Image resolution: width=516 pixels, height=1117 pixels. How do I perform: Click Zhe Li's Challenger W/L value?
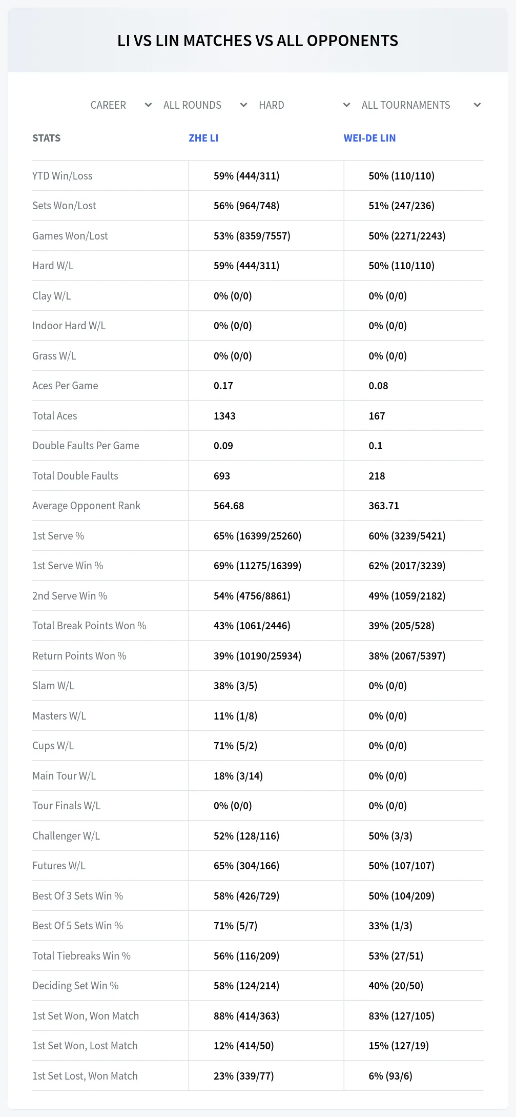click(246, 836)
